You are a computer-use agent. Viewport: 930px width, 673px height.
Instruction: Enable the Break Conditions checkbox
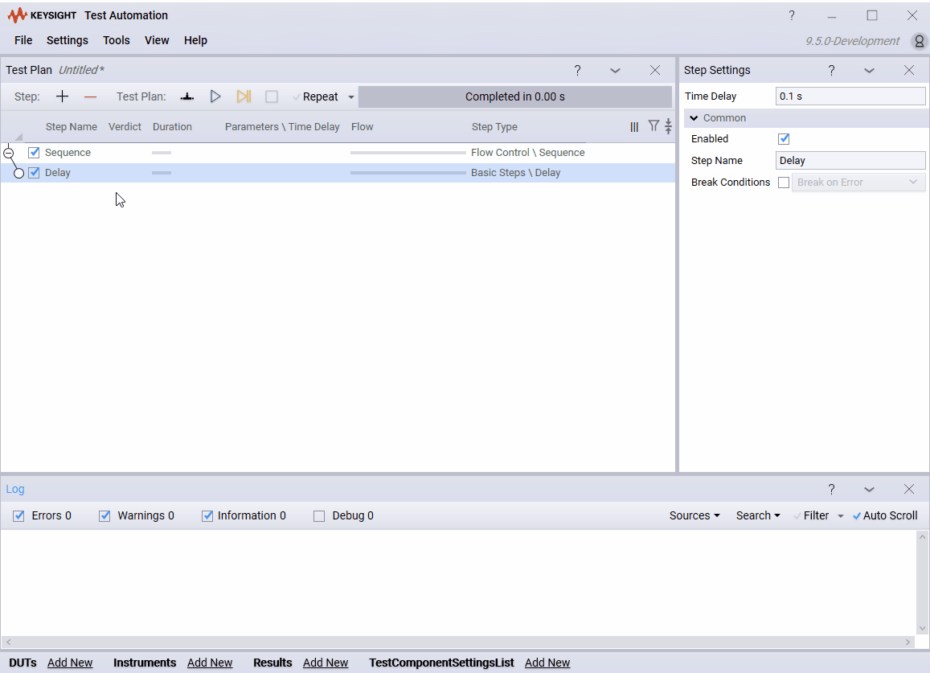point(784,183)
